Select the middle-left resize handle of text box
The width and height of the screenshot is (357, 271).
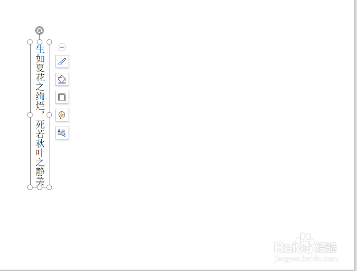tap(30, 115)
